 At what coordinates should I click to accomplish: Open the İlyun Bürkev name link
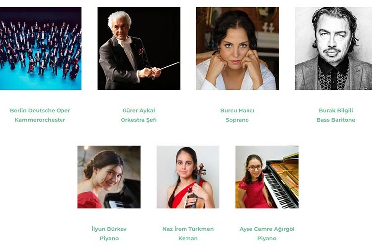click(109, 229)
